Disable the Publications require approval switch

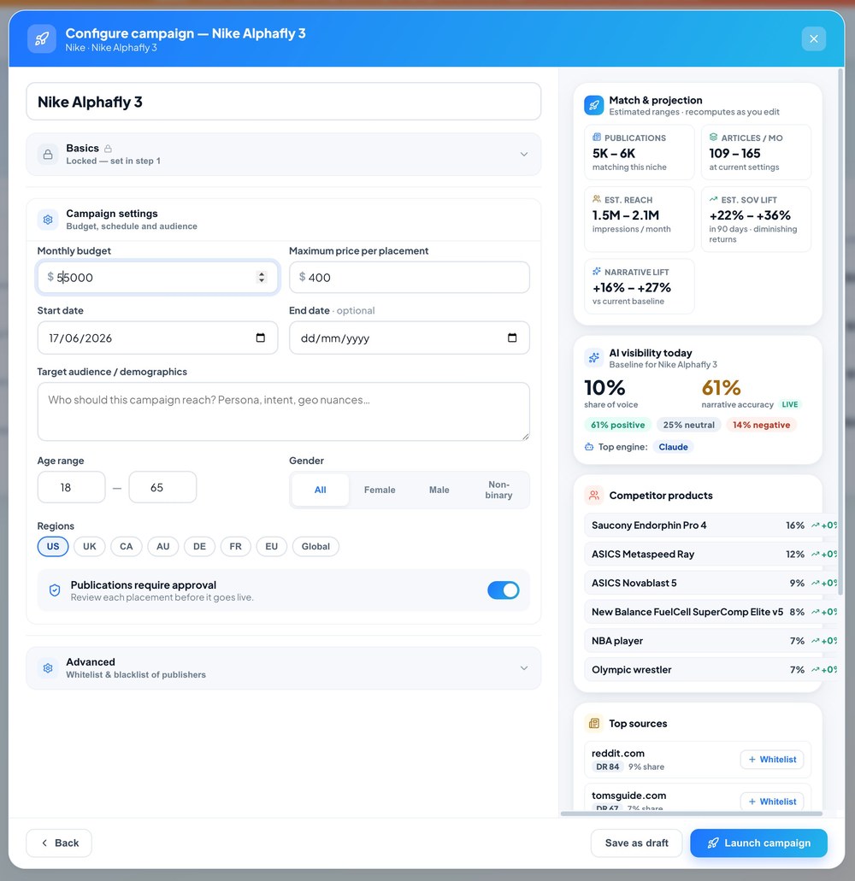coord(503,590)
